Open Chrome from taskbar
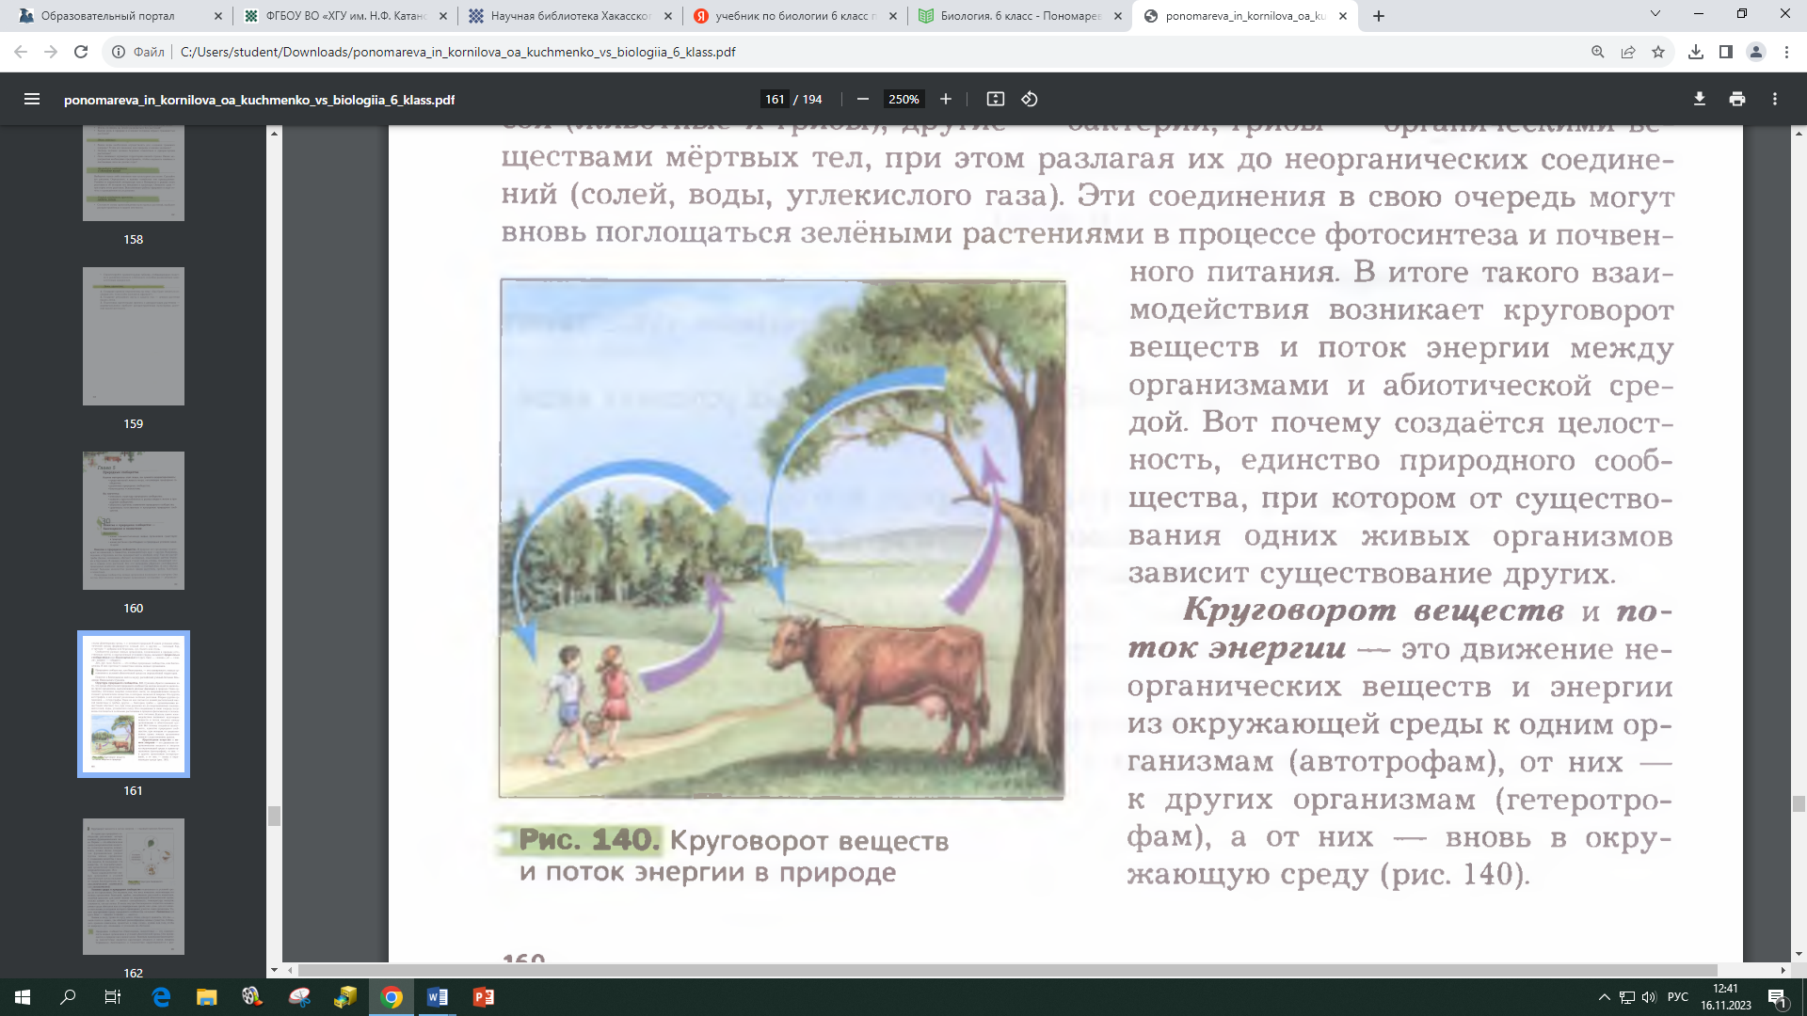 coord(392,997)
